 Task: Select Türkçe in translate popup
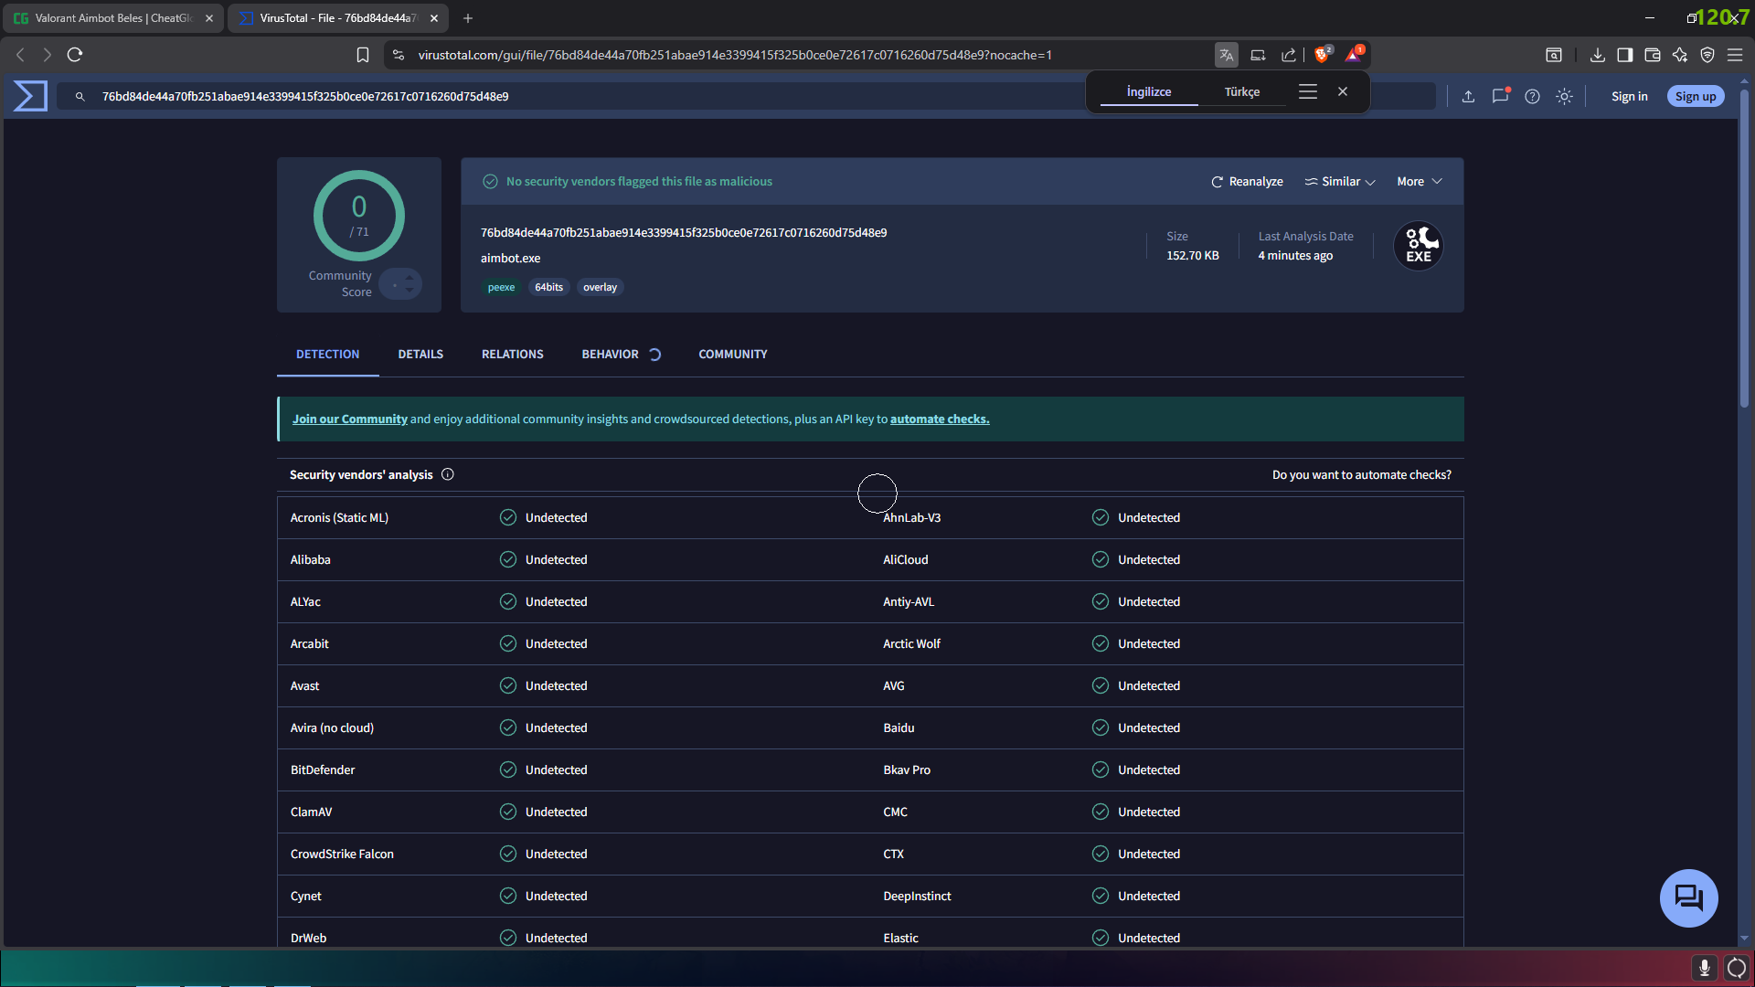[1242, 91]
